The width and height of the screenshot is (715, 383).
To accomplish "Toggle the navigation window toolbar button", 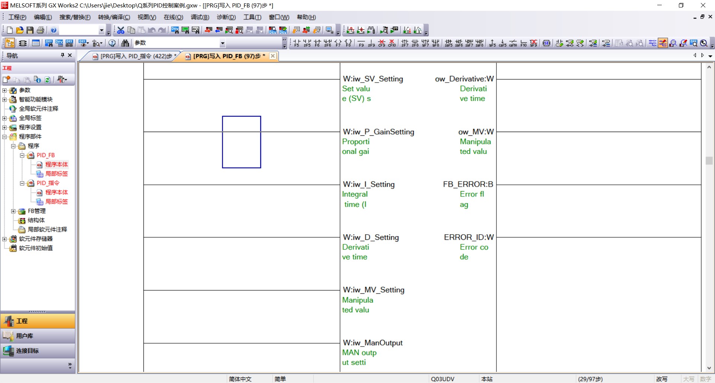I will (x=10, y=43).
